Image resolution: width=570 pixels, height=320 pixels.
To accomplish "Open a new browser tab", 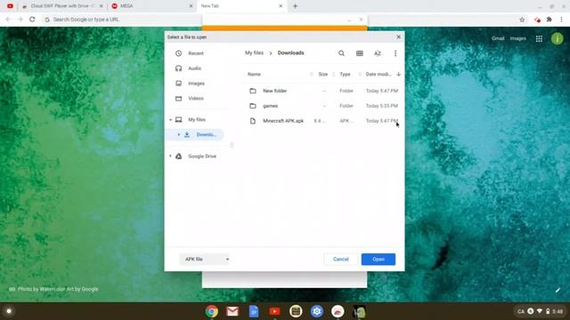I will point(295,6).
